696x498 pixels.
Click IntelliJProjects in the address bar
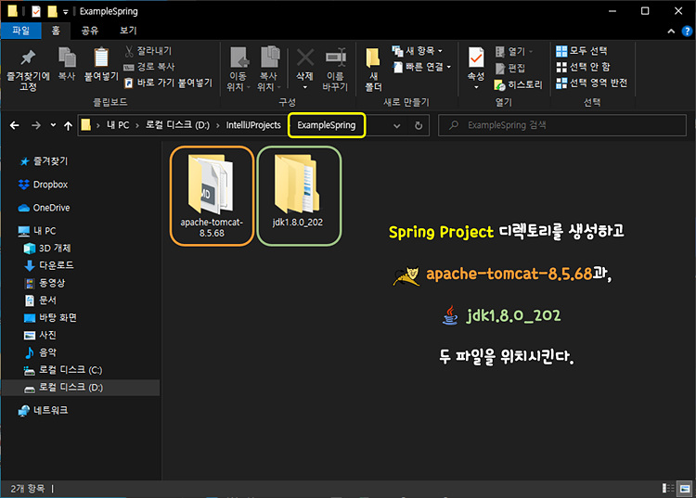tap(253, 125)
